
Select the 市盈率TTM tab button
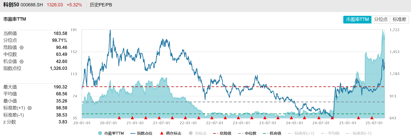pyautogui.click(x=357, y=20)
